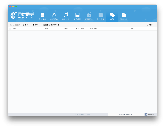
Task: Maximize the window with the green button
Action: pyautogui.click(x=16, y=6)
